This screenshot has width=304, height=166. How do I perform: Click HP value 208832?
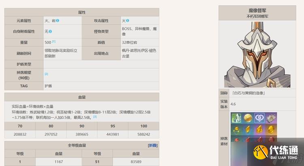pos(20,134)
